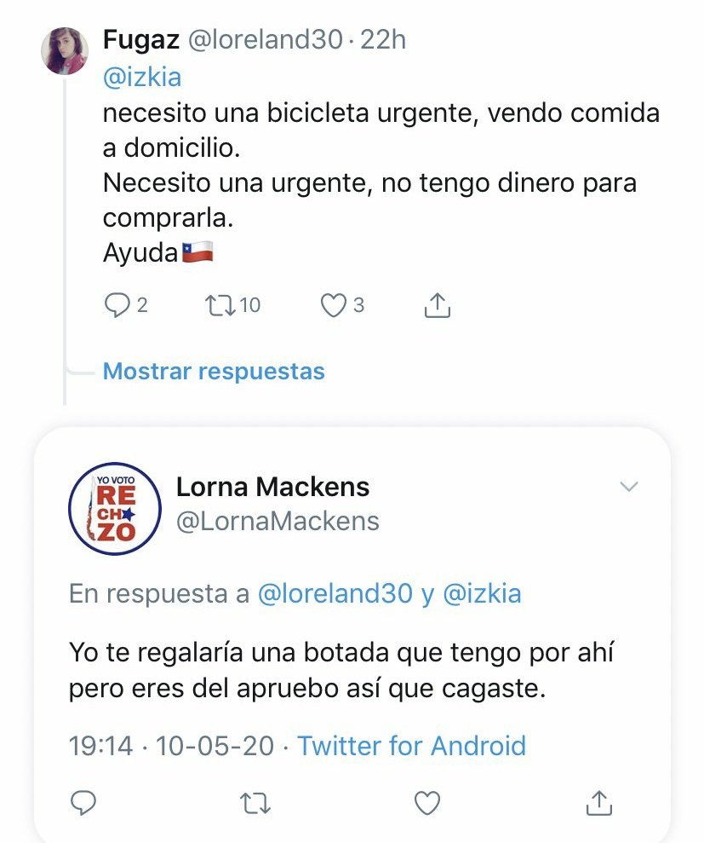The height and width of the screenshot is (843, 704).
Task: Open the Twitter for Android source link
Action: click(x=412, y=746)
